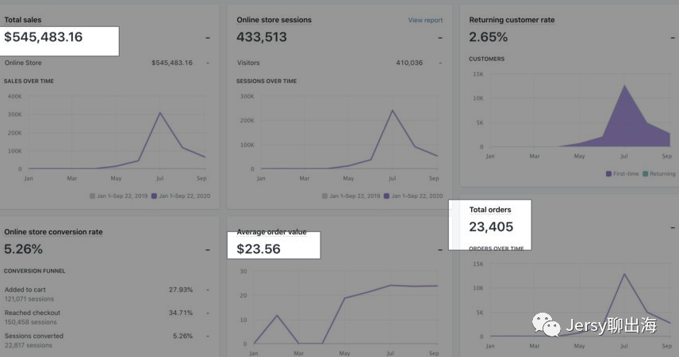Click the WeChat logo icon in the watermark
Image resolution: width=679 pixels, height=357 pixels.
pyautogui.click(x=546, y=323)
